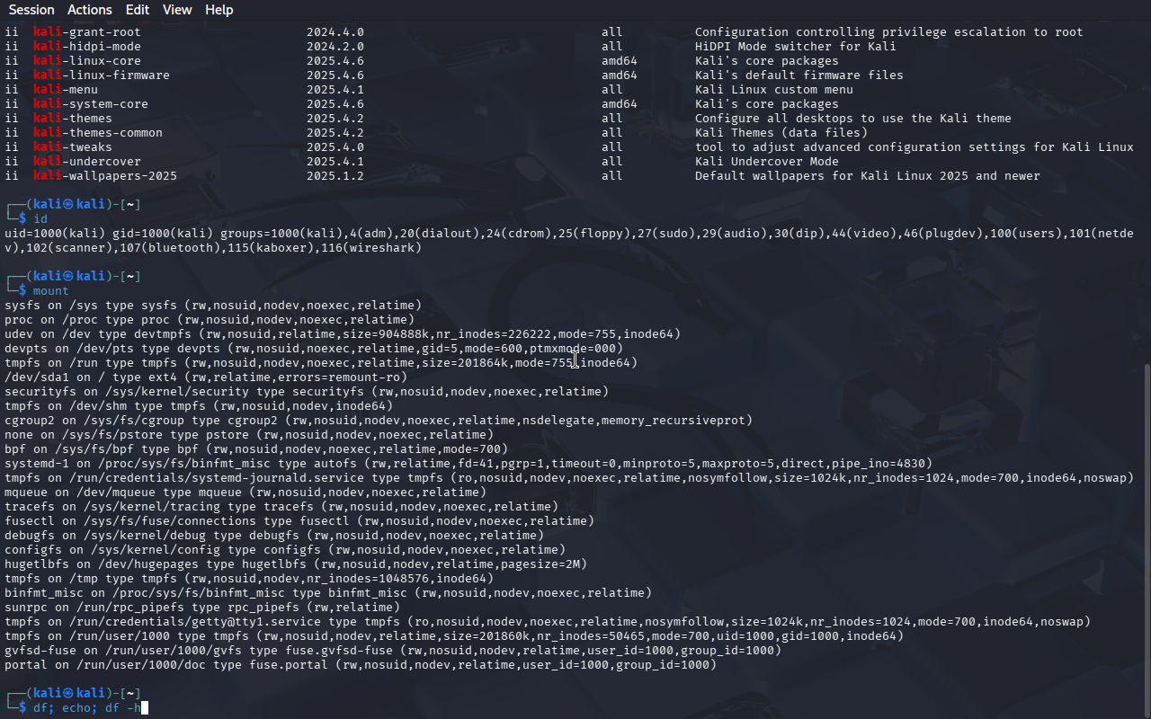1151x719 pixels.
Task: Click the 'mount' command at the prompt
Action: pyautogui.click(x=50, y=291)
